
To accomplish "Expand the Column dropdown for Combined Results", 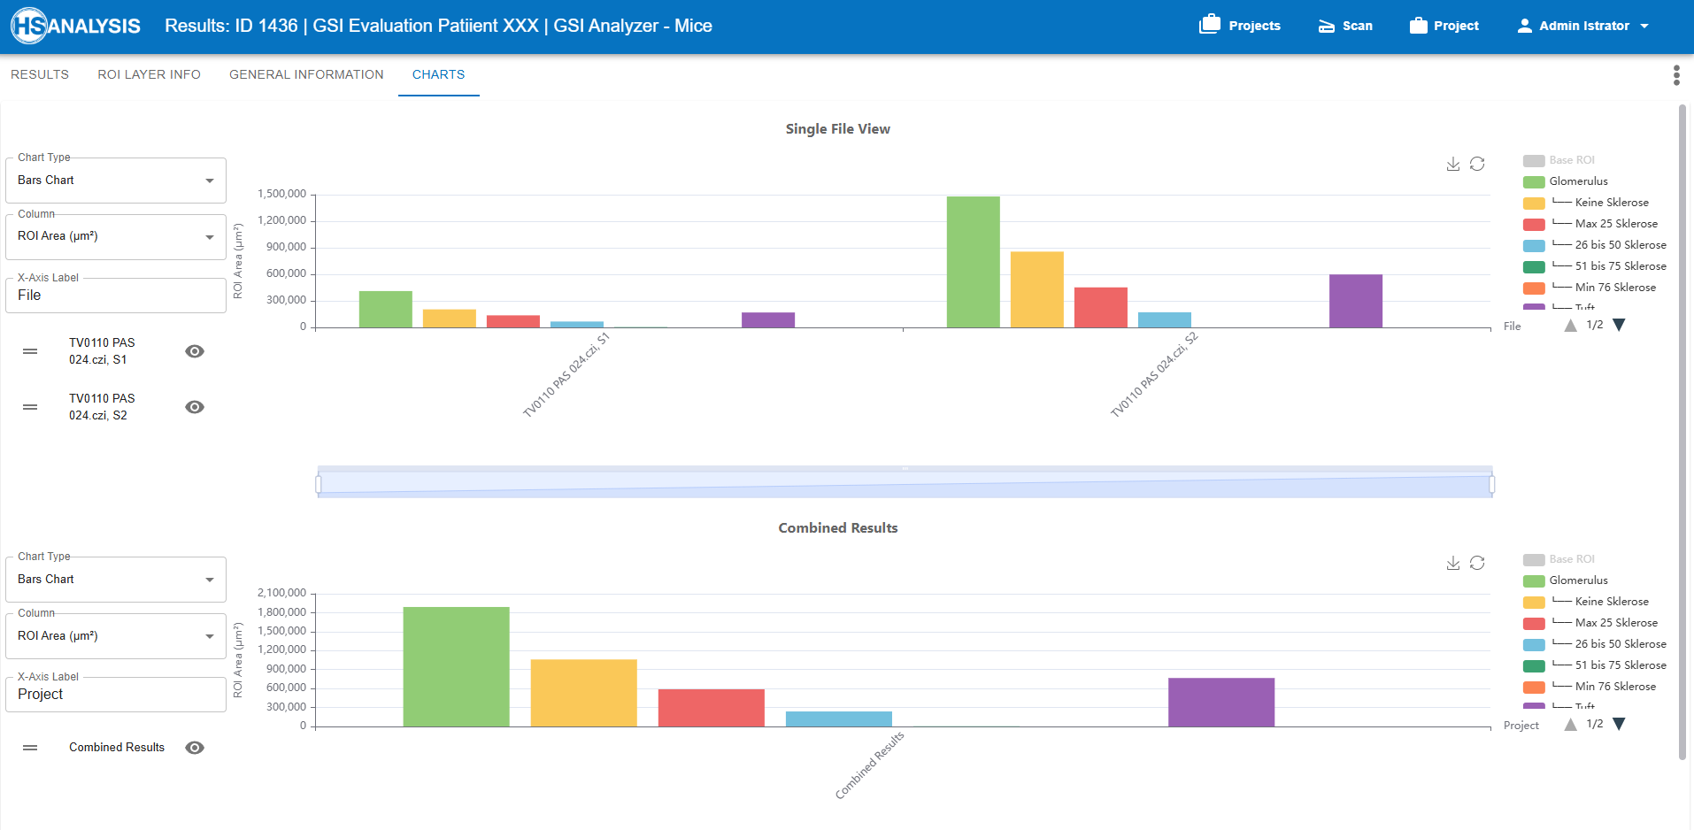I will (x=115, y=636).
